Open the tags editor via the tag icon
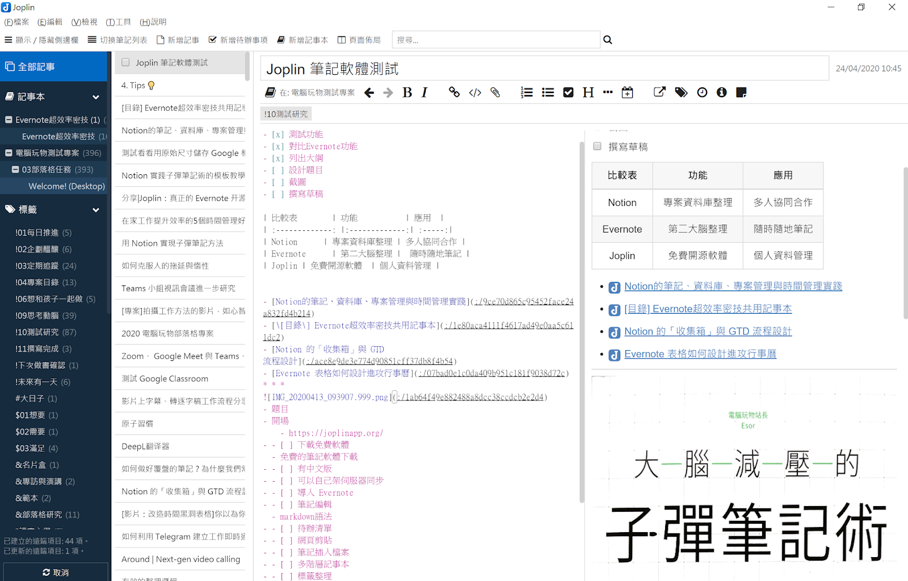Viewport: 908px width, 581px height. click(681, 92)
